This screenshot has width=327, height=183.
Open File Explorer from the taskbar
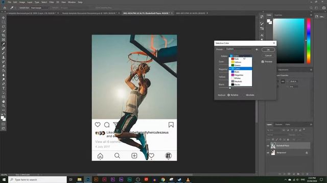click(x=80, y=179)
